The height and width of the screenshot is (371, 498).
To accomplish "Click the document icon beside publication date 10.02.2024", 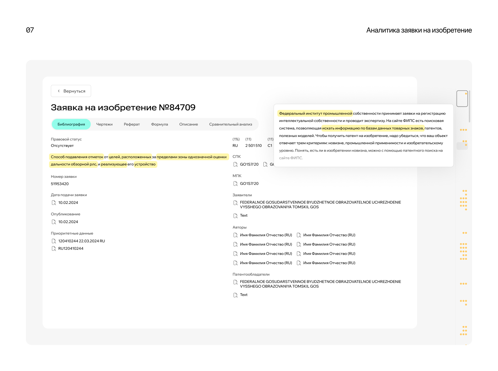I will (54, 222).
